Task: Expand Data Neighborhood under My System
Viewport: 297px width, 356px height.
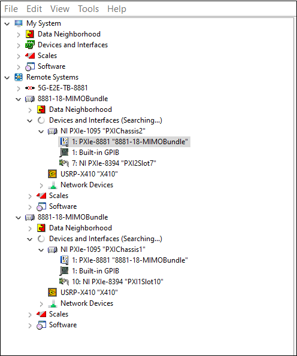Action: point(19,35)
